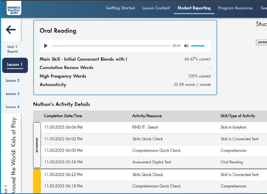Mute the audio with speaker icon
The image size is (267, 194).
[186, 46]
